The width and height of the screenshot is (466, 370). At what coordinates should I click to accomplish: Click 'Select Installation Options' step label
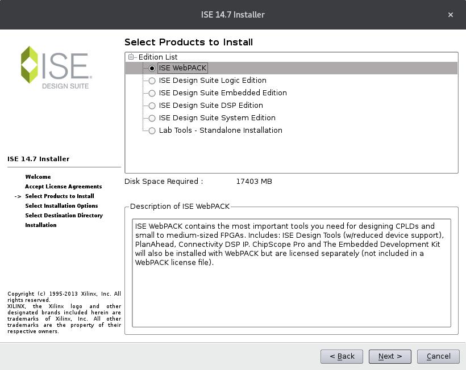[61, 205]
